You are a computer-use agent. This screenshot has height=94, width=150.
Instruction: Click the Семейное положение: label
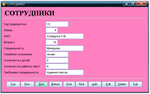pyautogui.click(x=18, y=54)
